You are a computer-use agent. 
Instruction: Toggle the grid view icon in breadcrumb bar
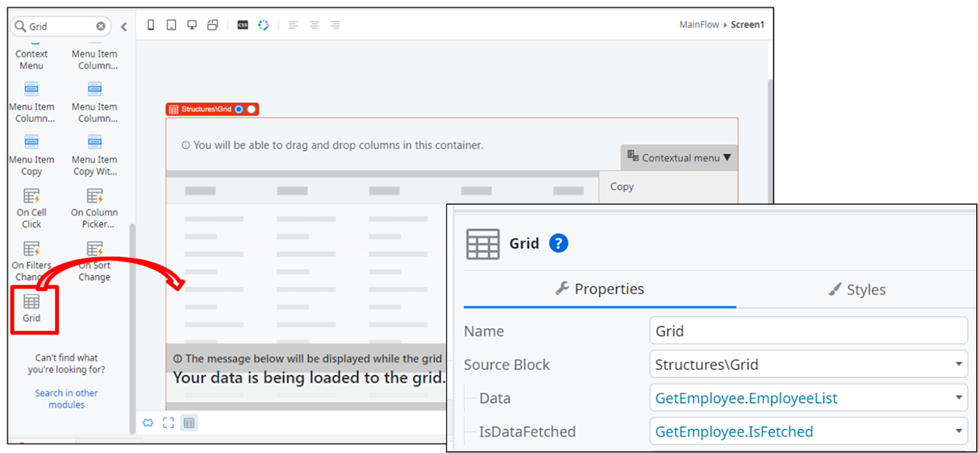click(189, 423)
